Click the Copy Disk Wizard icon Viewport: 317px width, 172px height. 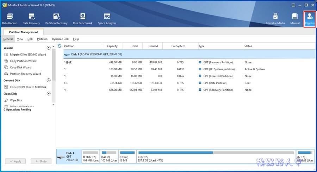6,67
